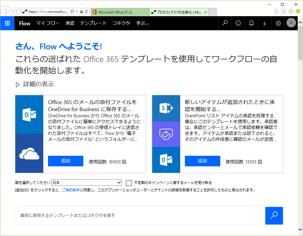This screenshot has height=236, width=303.
Task: Add the SharePoint approval template
Action: click(202, 161)
